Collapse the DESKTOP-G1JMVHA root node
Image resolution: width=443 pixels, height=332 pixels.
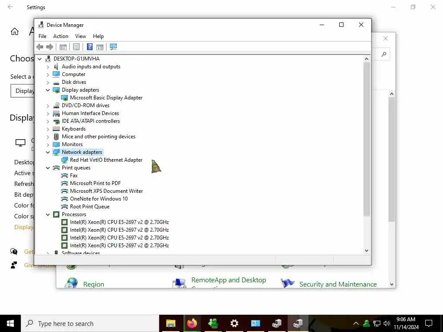40,59
